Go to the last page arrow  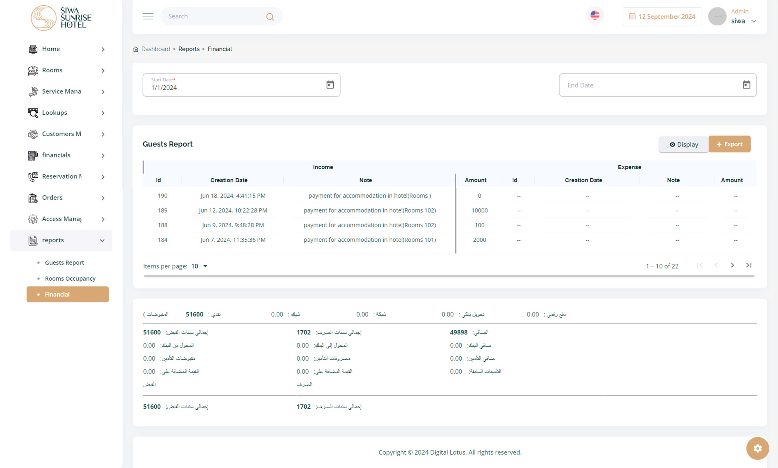point(749,265)
